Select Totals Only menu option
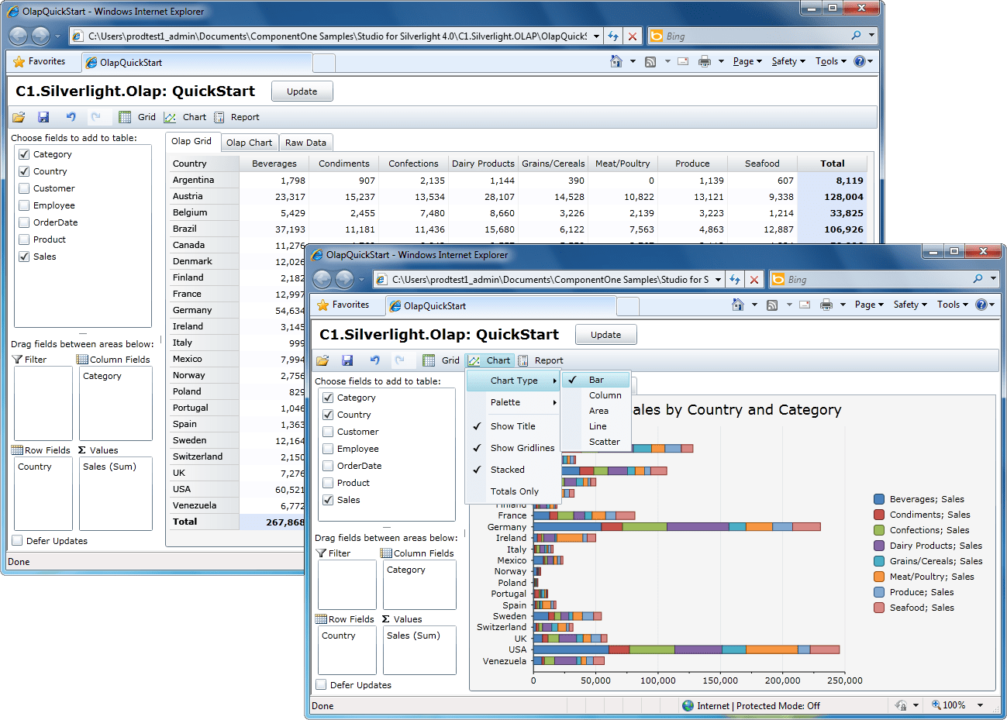The height and width of the screenshot is (720, 1007). point(512,491)
